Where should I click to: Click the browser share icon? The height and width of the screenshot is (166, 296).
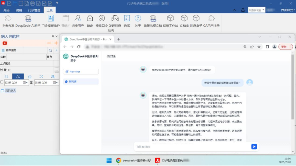click(x=252, y=47)
